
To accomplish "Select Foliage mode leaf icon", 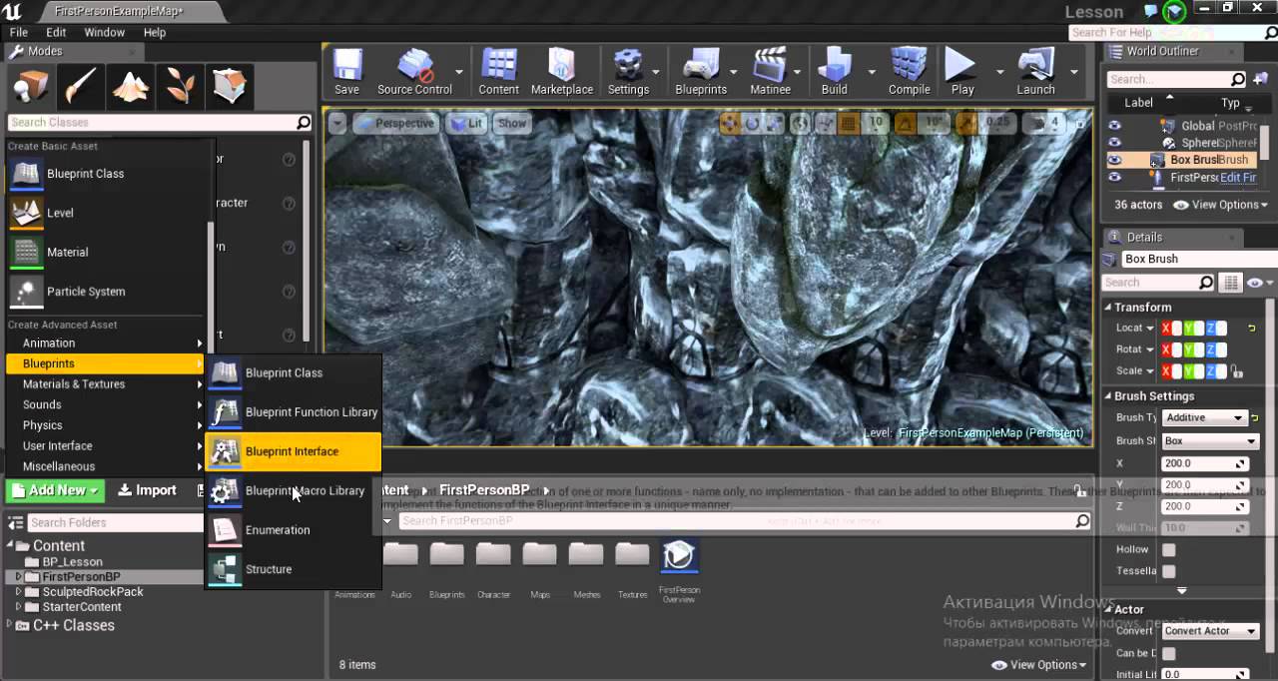I will pyautogui.click(x=180, y=88).
